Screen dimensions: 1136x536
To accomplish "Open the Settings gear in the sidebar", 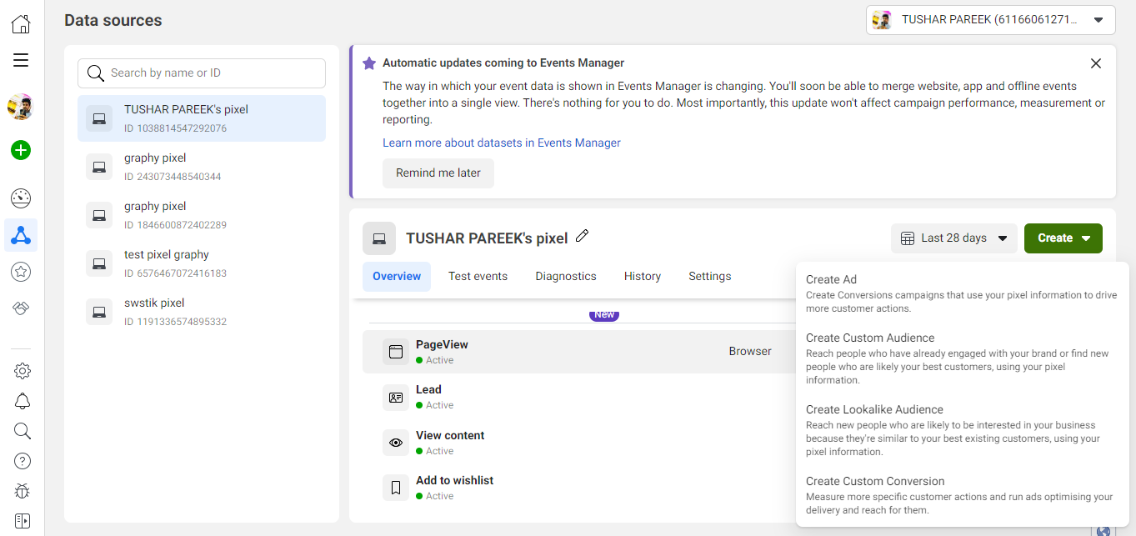I will (23, 371).
